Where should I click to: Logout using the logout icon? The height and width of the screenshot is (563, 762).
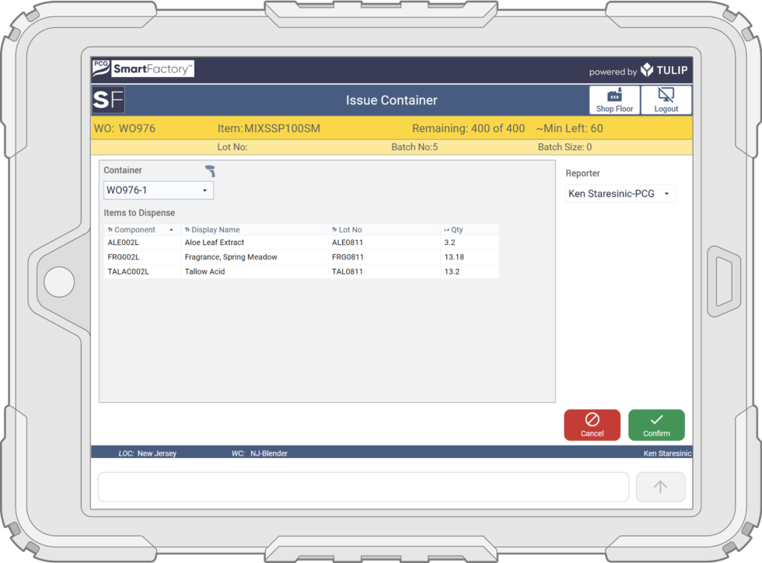(666, 100)
